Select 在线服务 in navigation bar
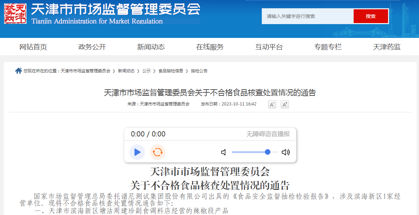 tap(210, 47)
